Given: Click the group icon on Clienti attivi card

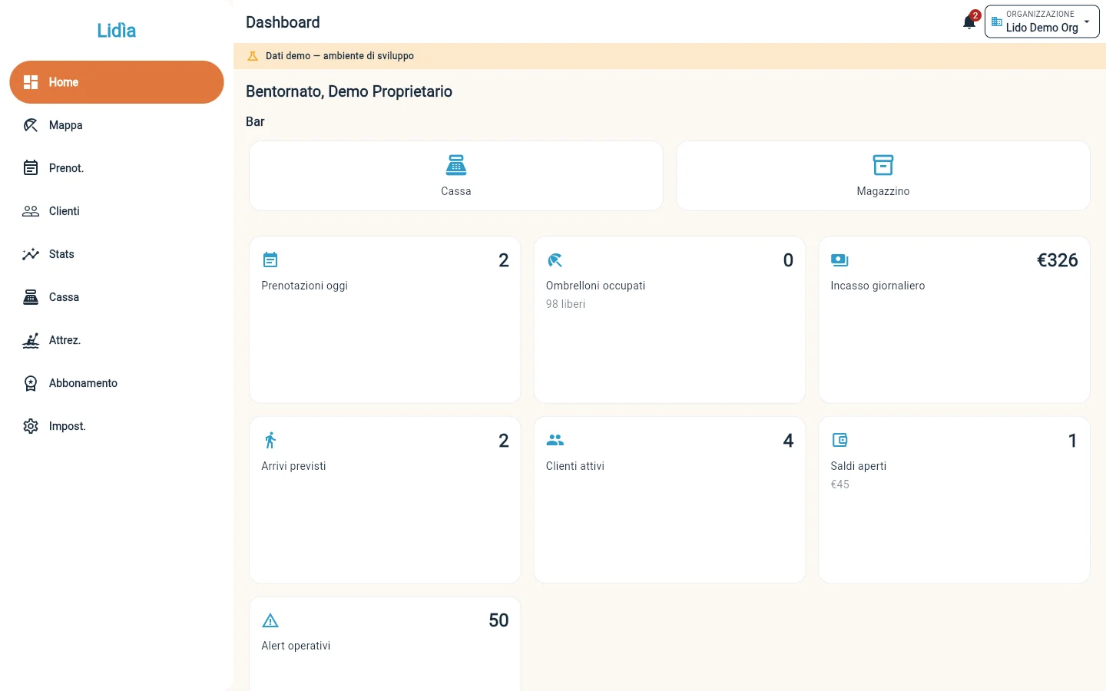Looking at the screenshot, I should tap(555, 440).
